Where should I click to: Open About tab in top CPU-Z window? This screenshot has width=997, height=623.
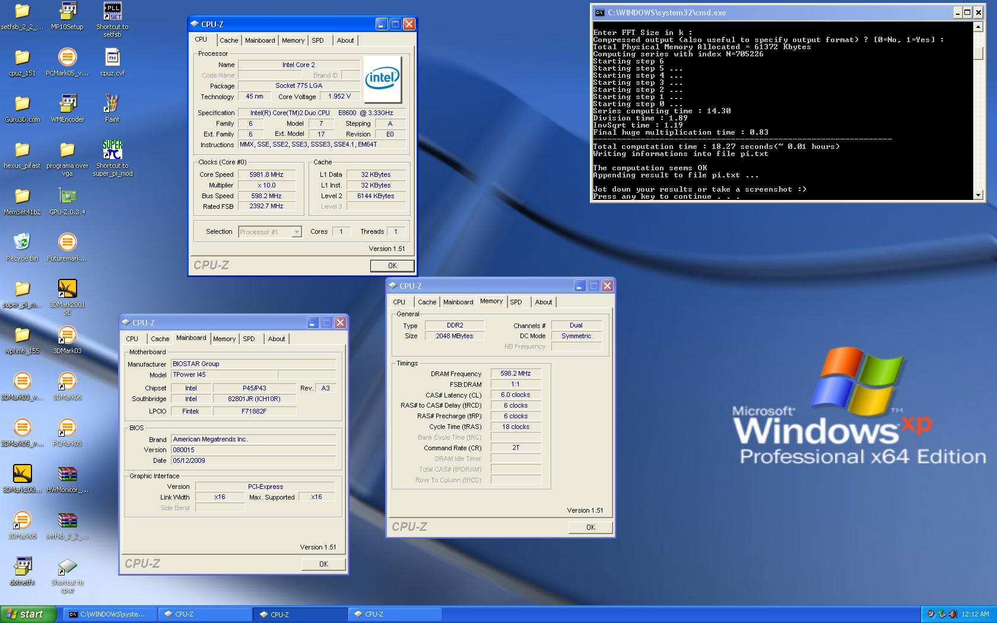tap(345, 40)
